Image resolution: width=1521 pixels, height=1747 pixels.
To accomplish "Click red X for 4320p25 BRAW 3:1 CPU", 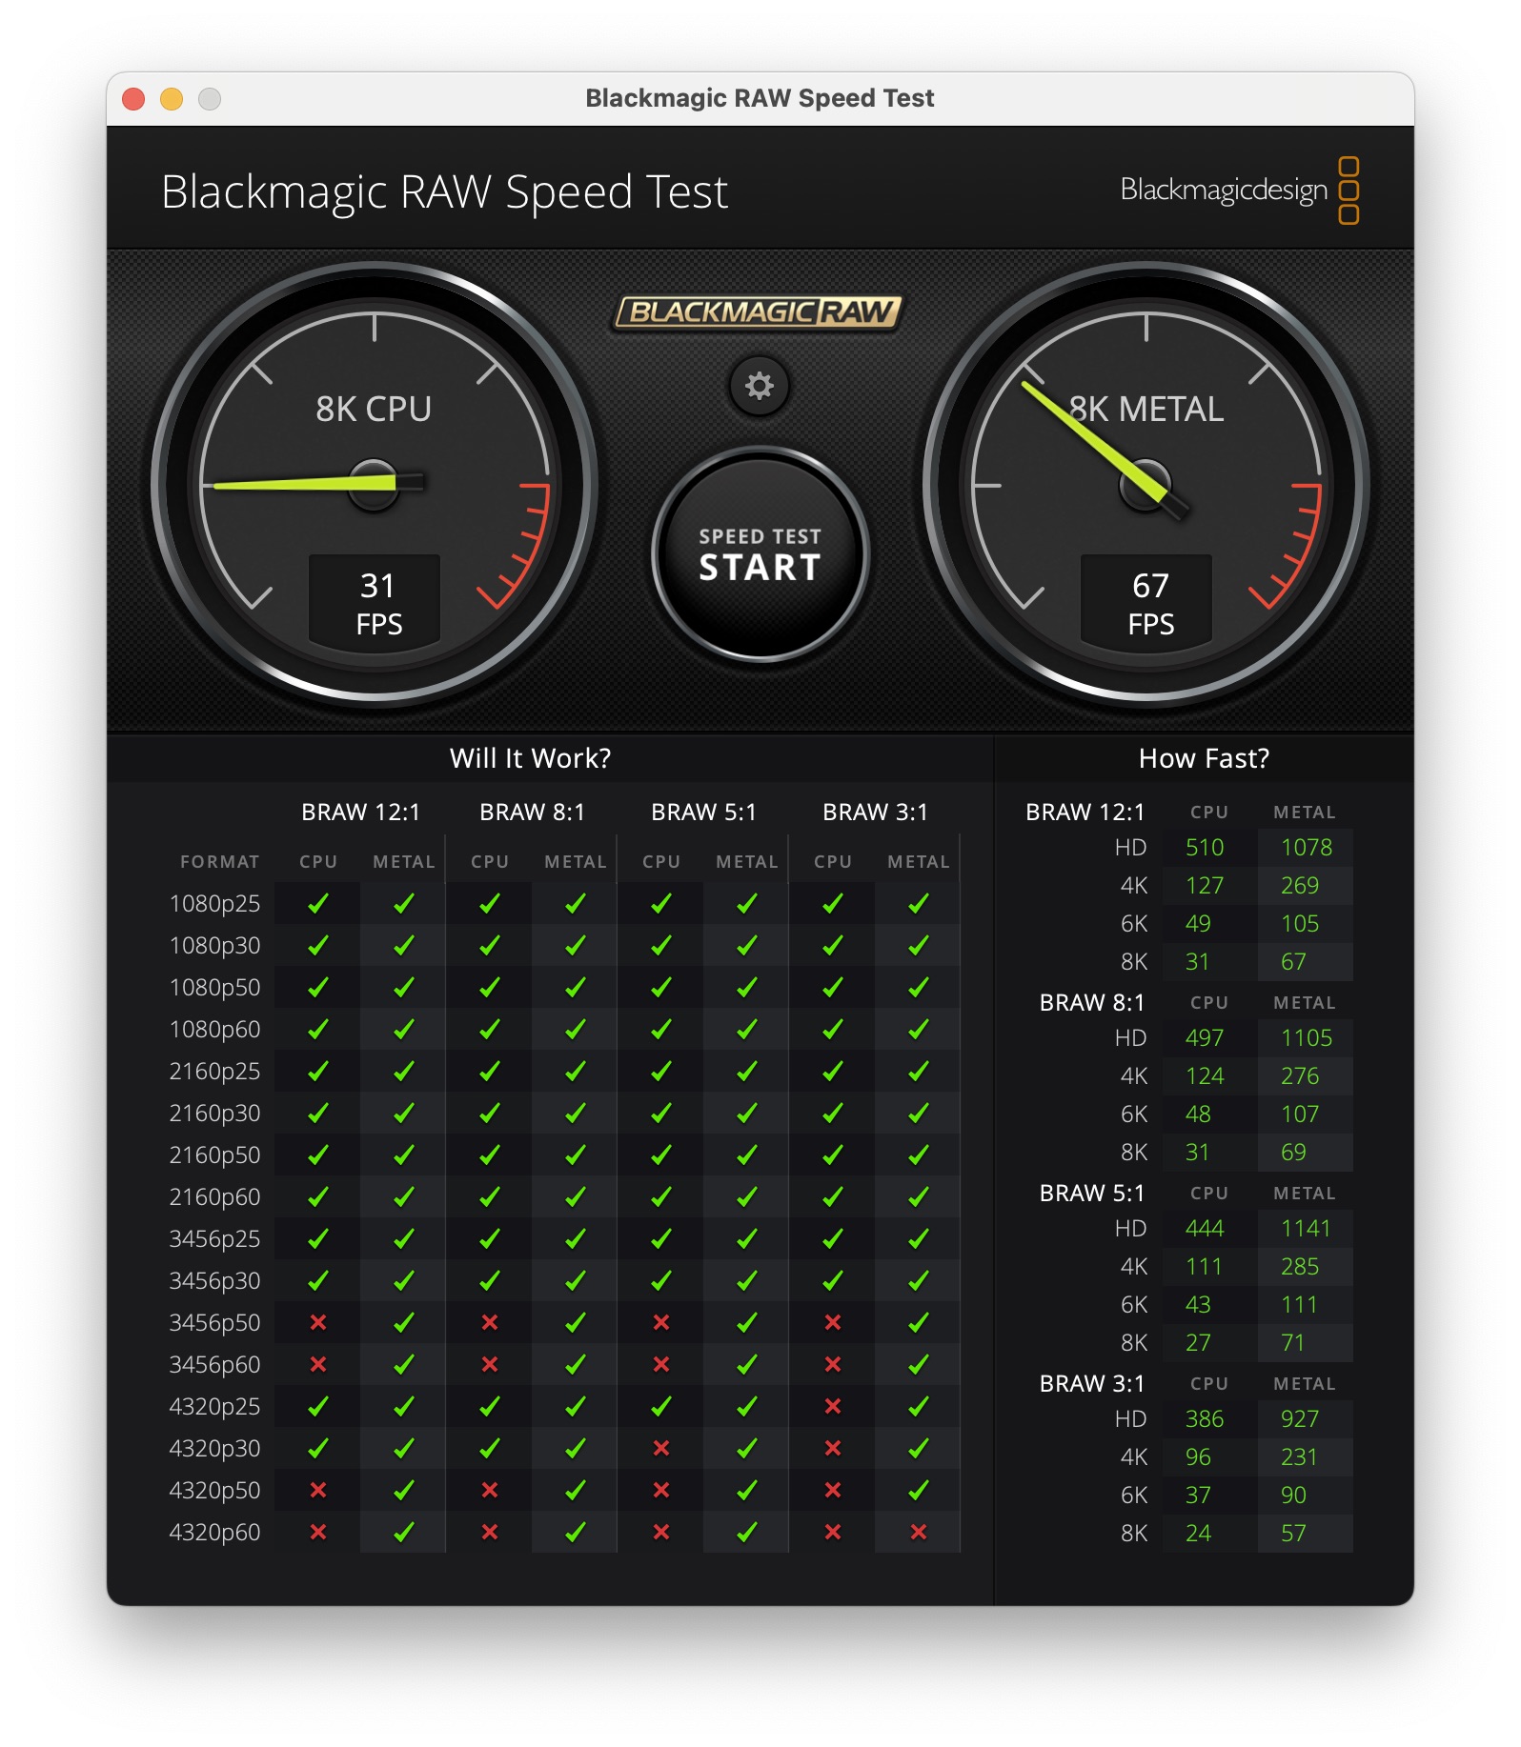I will point(833,1406).
